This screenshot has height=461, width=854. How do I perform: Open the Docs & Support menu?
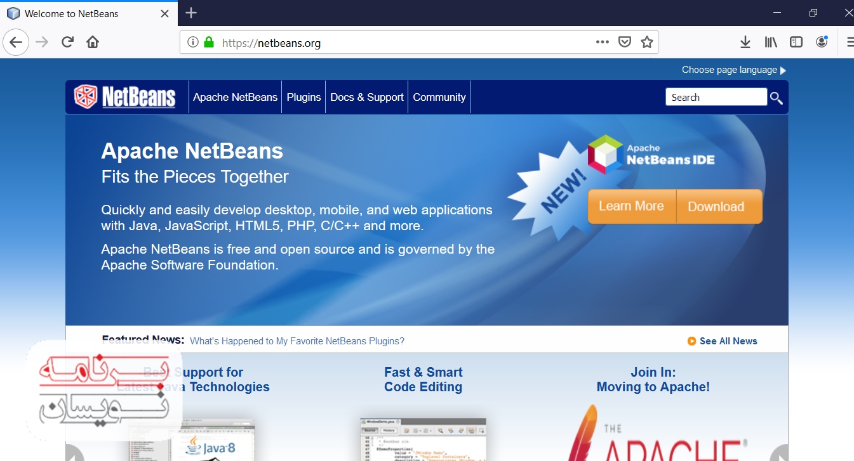(x=367, y=97)
